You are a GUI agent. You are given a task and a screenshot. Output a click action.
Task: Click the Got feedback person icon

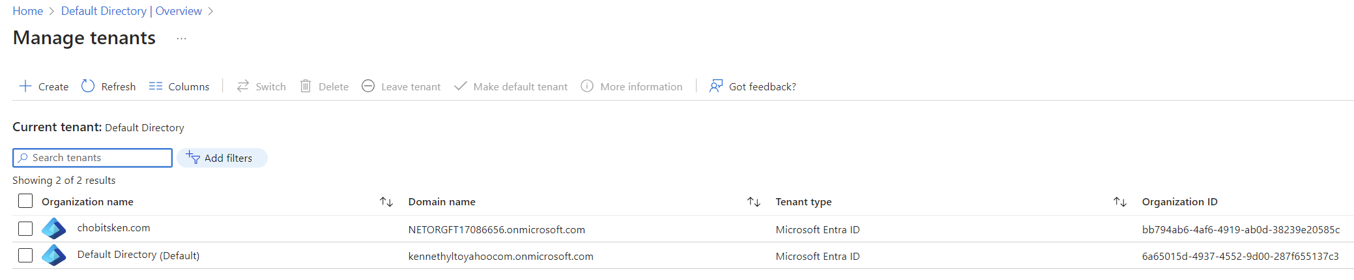point(716,86)
